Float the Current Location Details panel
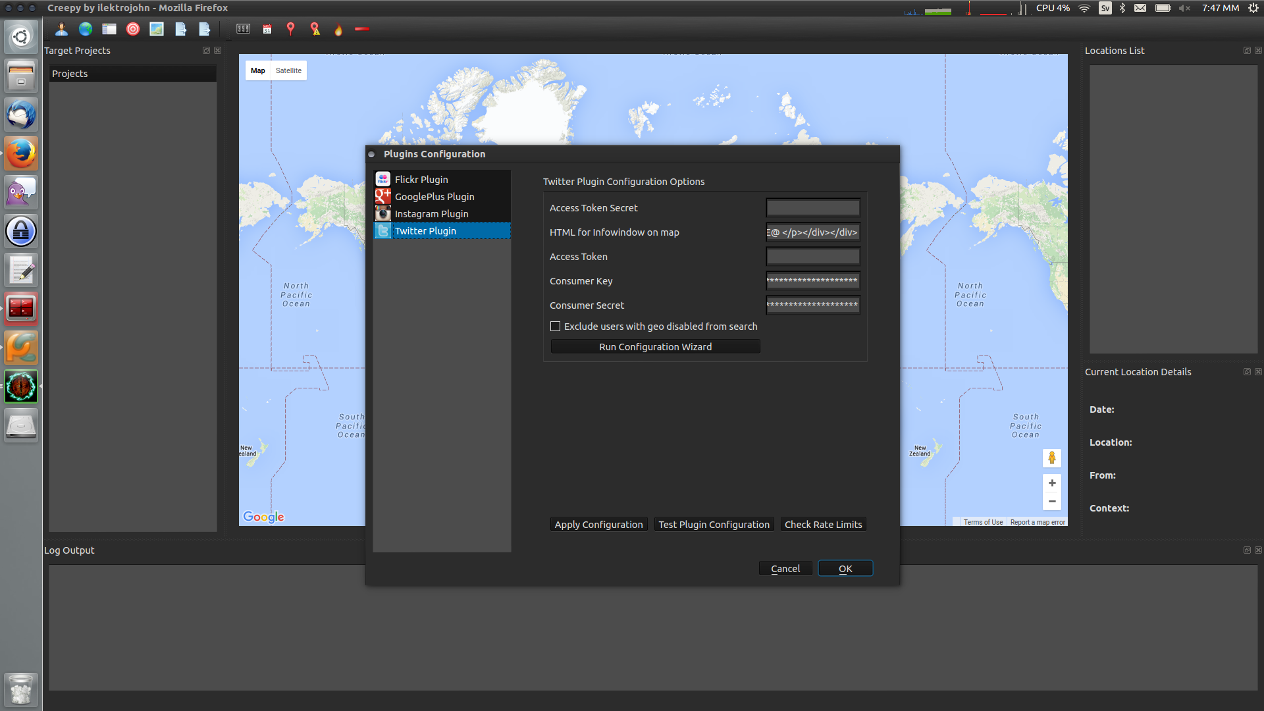This screenshot has width=1264, height=711. (x=1247, y=371)
